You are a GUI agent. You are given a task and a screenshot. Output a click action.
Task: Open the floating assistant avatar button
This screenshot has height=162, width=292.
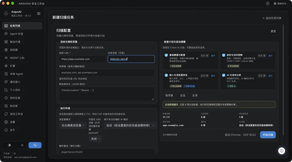click(x=282, y=151)
